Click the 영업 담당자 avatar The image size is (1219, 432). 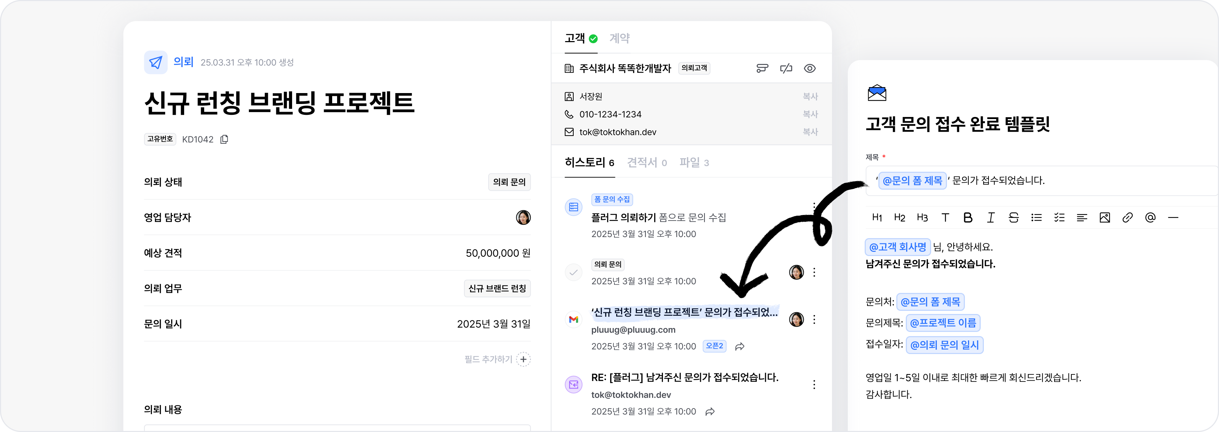click(523, 217)
